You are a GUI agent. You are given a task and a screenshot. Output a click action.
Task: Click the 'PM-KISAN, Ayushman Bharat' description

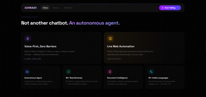click(82, 83)
